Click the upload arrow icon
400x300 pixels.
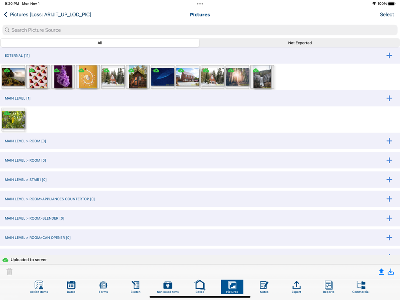click(381, 272)
